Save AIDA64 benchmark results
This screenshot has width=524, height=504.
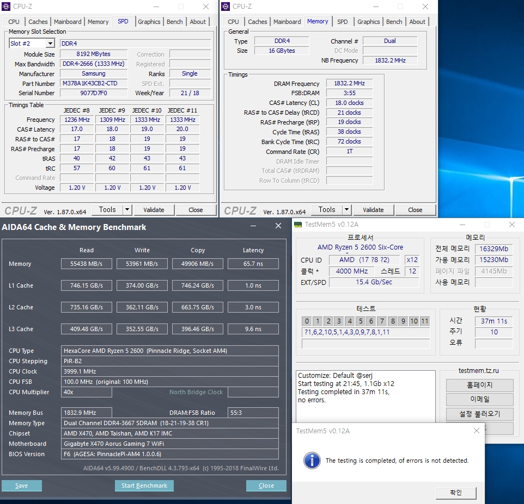(x=22, y=486)
